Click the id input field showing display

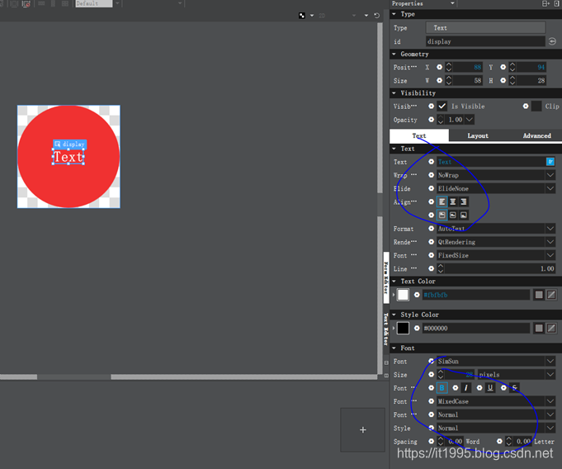coord(485,41)
